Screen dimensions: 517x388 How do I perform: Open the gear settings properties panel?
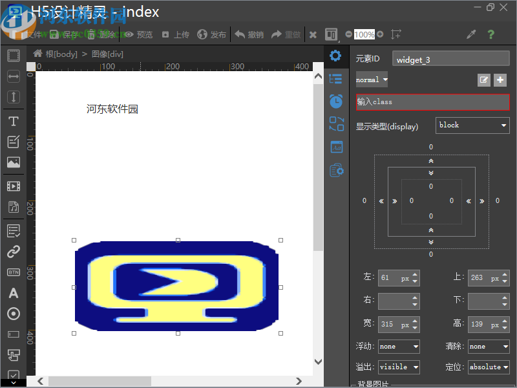(335, 56)
